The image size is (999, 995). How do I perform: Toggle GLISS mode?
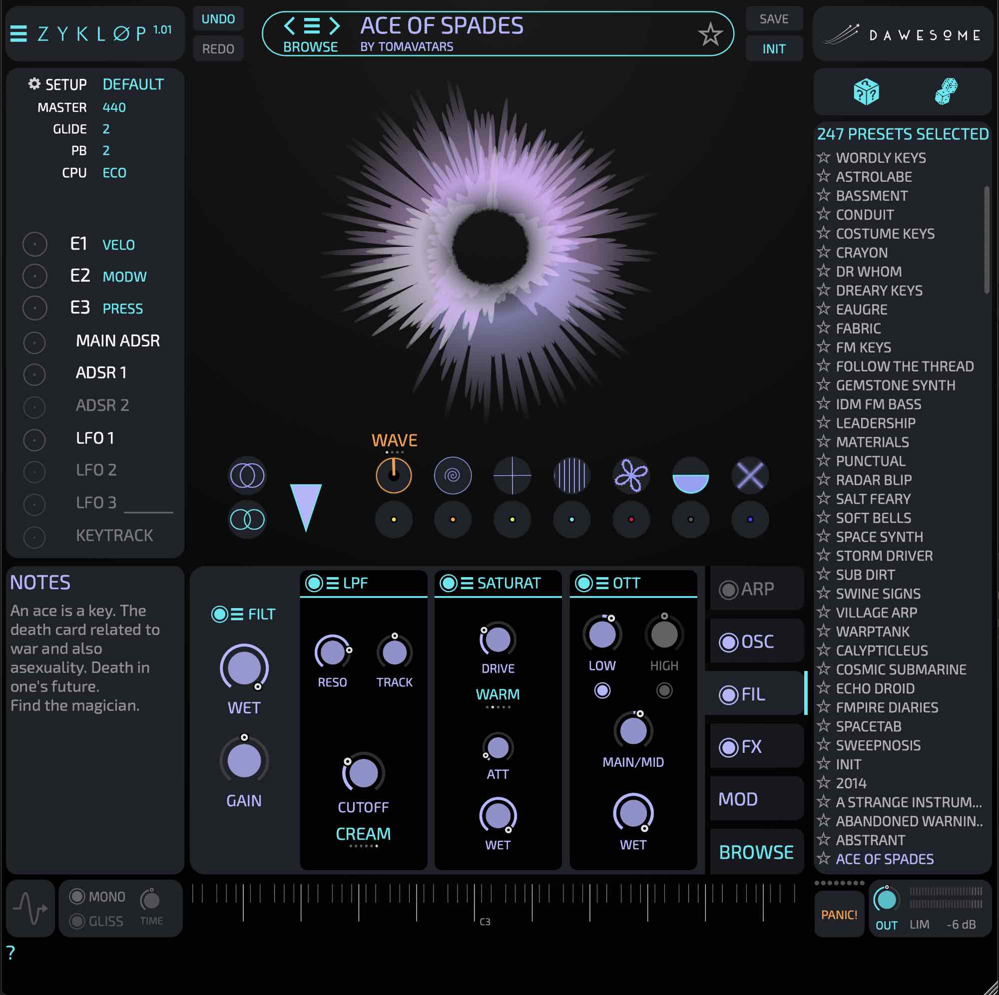pos(77,921)
